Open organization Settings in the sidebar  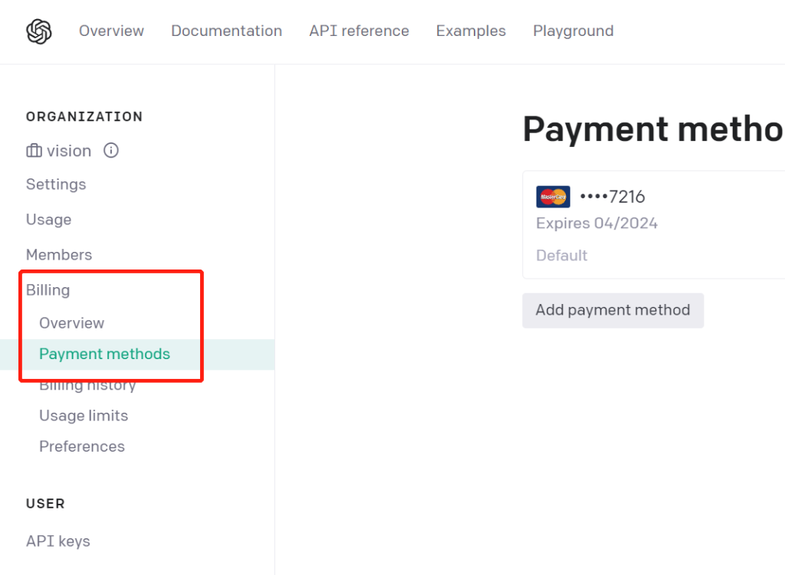pos(56,185)
